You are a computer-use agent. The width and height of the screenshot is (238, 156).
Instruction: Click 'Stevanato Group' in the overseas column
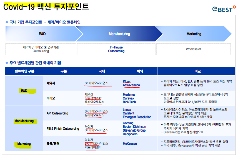click(x=134, y=131)
